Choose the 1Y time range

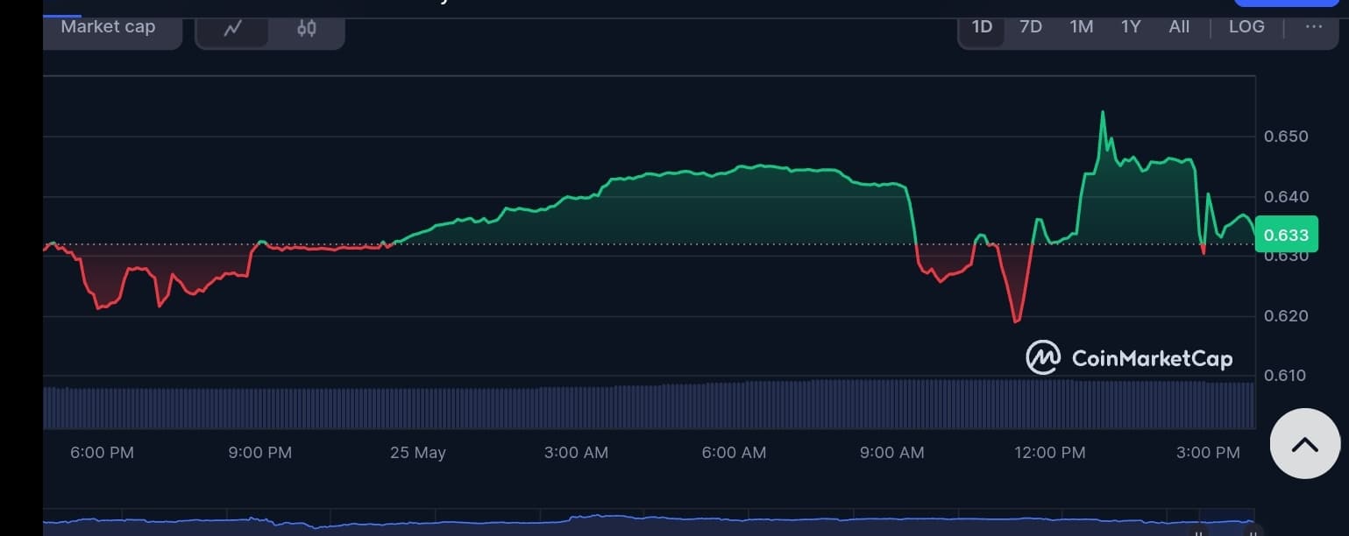[x=1131, y=27]
